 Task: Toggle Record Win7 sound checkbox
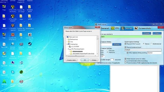pyautogui.click(x=125, y=44)
